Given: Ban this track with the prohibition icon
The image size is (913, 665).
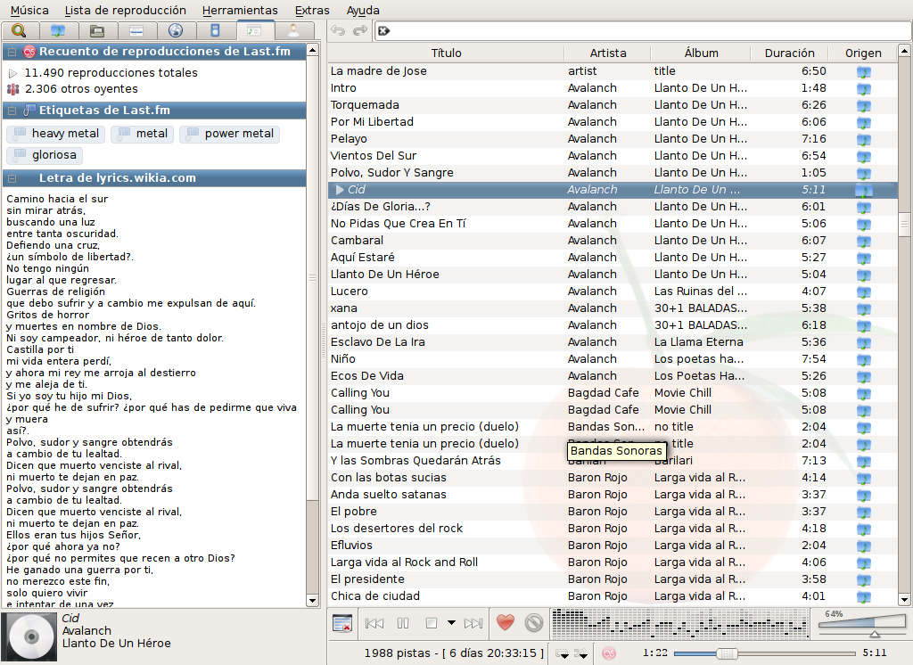Looking at the screenshot, I should click(x=534, y=623).
